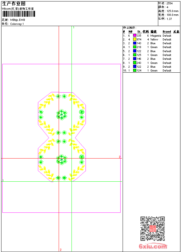Image resolution: width=181 pixels, height=252 pixels.
Task: Select the green swatch for stitch 124
Action: [135, 70]
